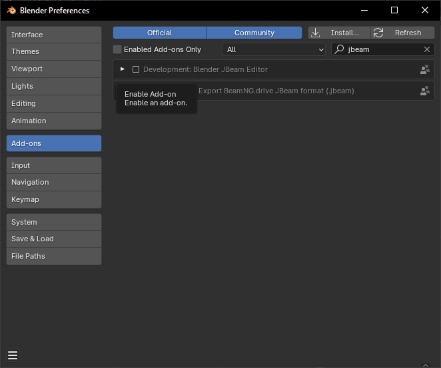
Task: Open the Interface preferences section
Action: pos(54,35)
